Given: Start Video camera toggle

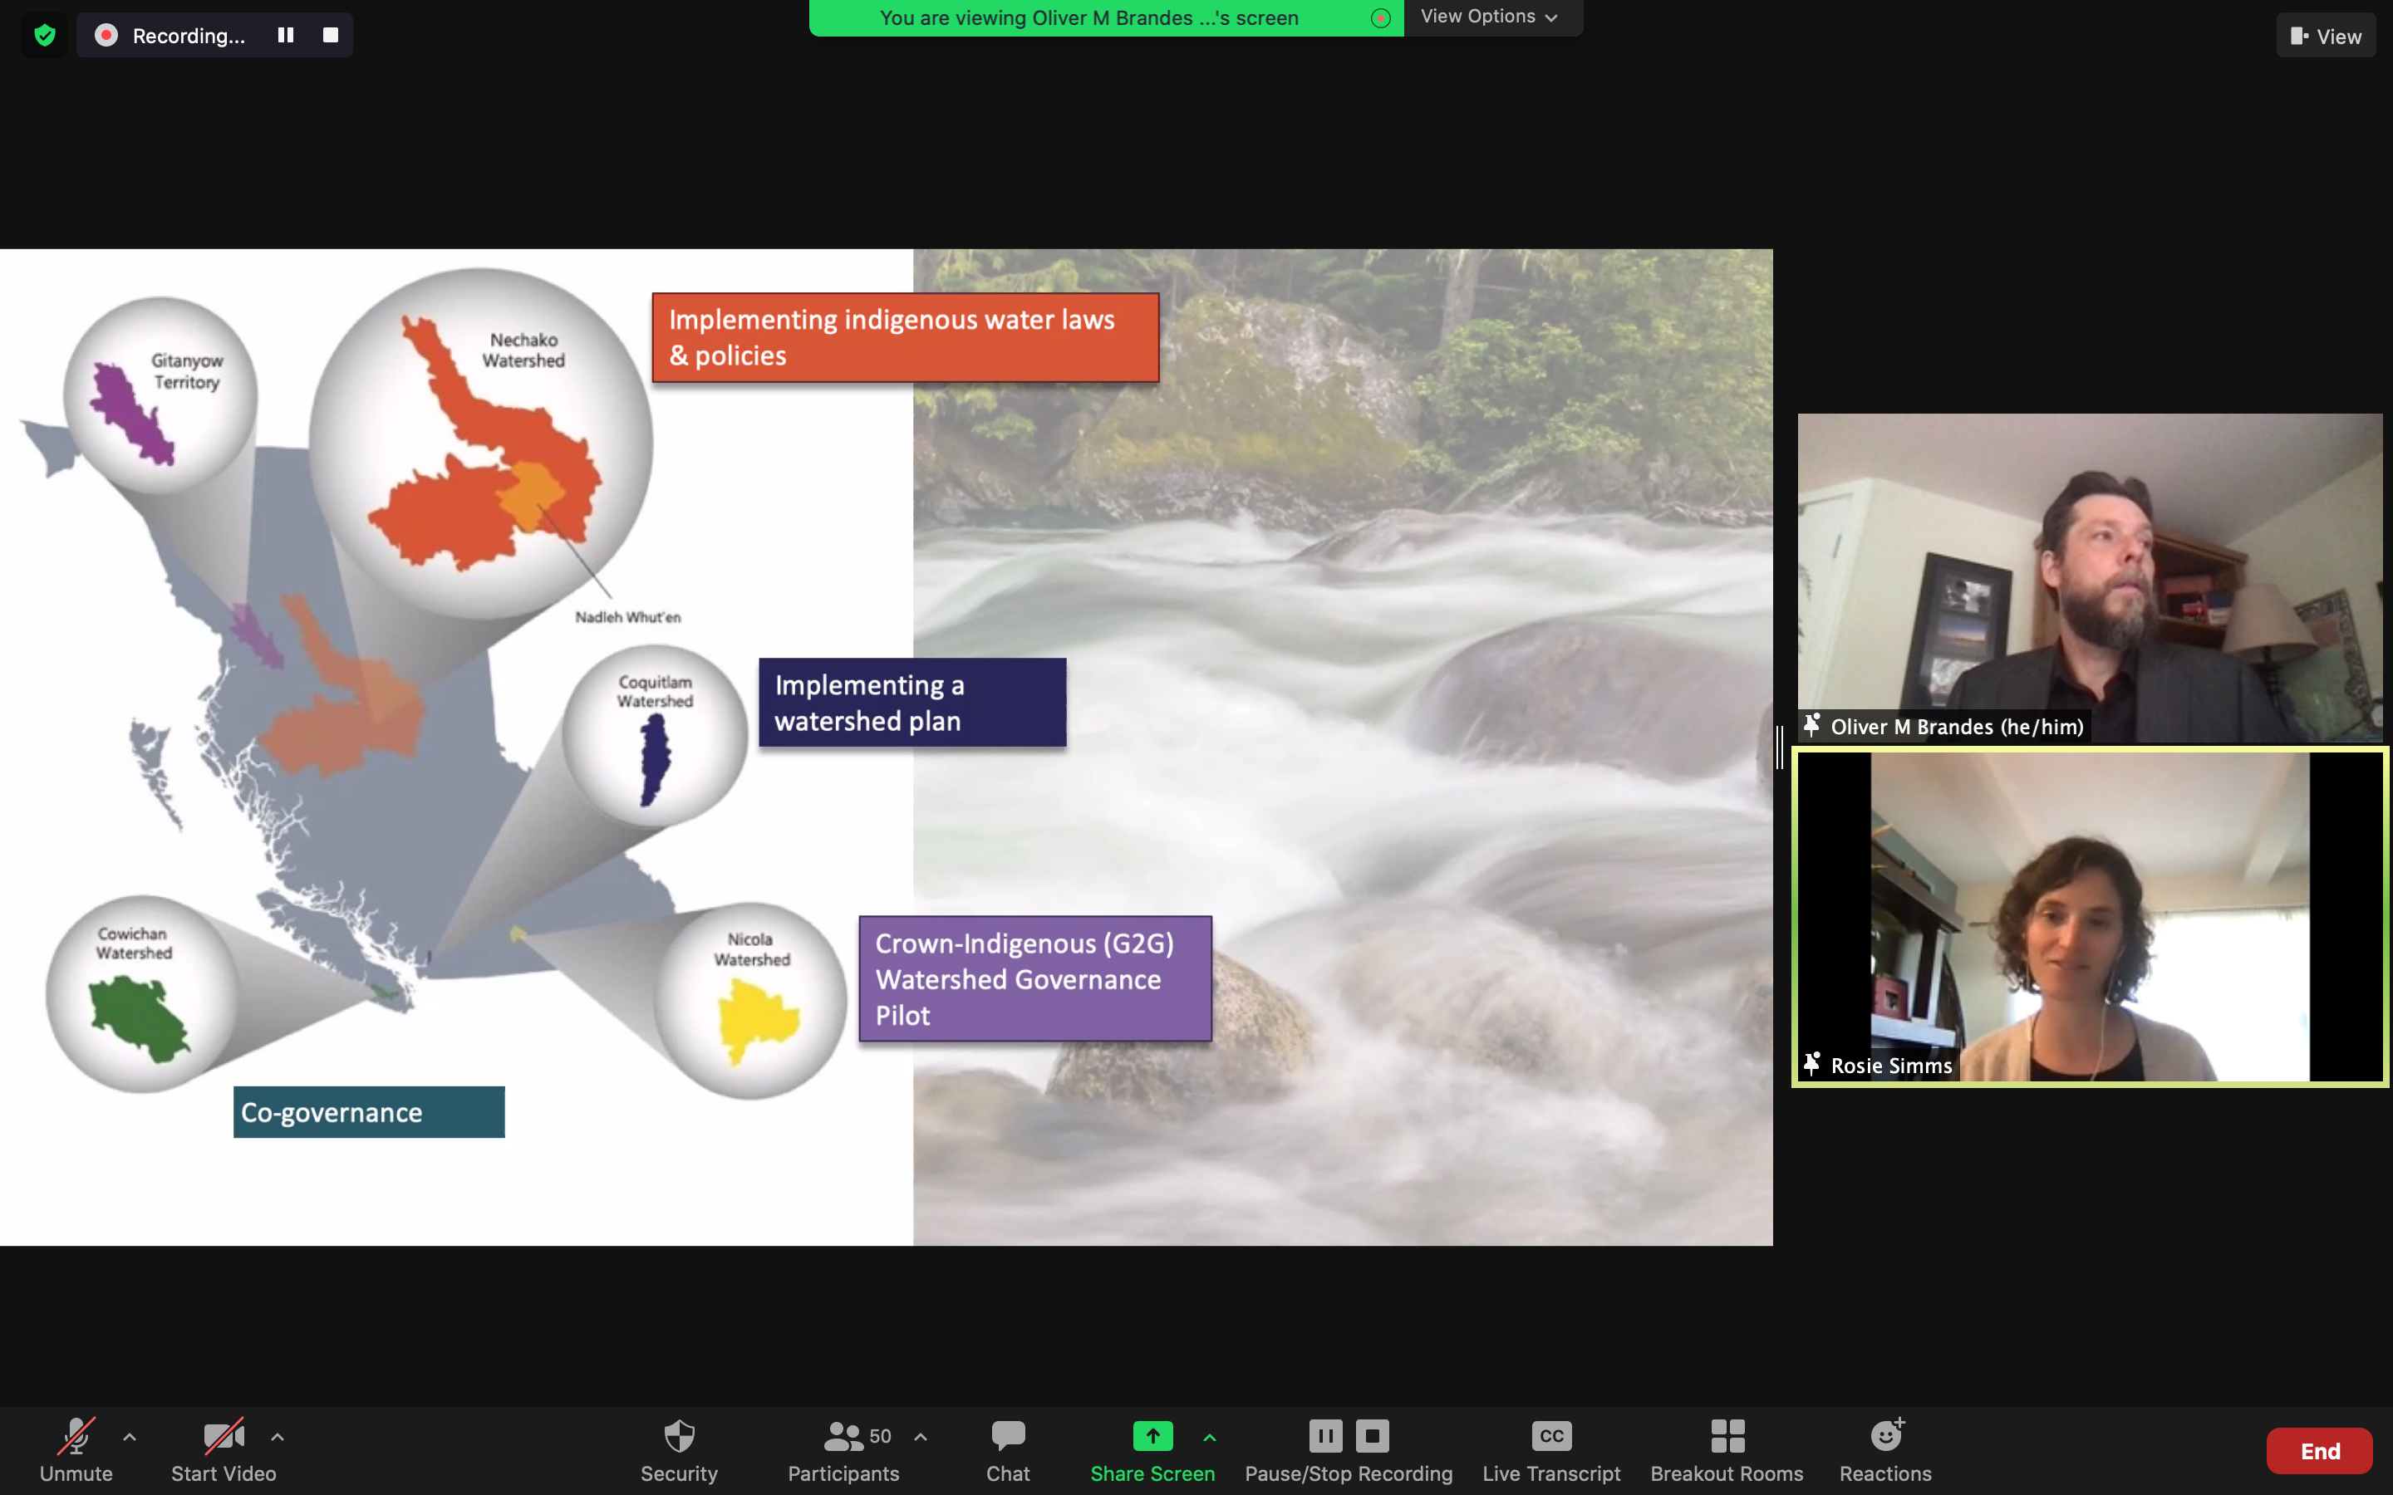Looking at the screenshot, I should [x=224, y=1449].
